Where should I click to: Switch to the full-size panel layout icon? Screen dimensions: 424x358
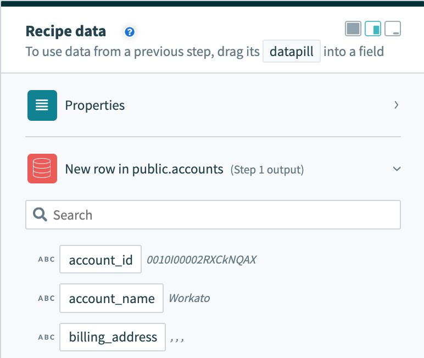coord(353,29)
